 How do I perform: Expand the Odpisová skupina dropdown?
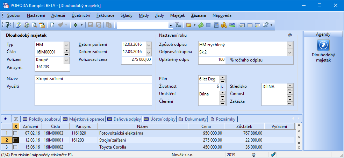click(x=290, y=52)
